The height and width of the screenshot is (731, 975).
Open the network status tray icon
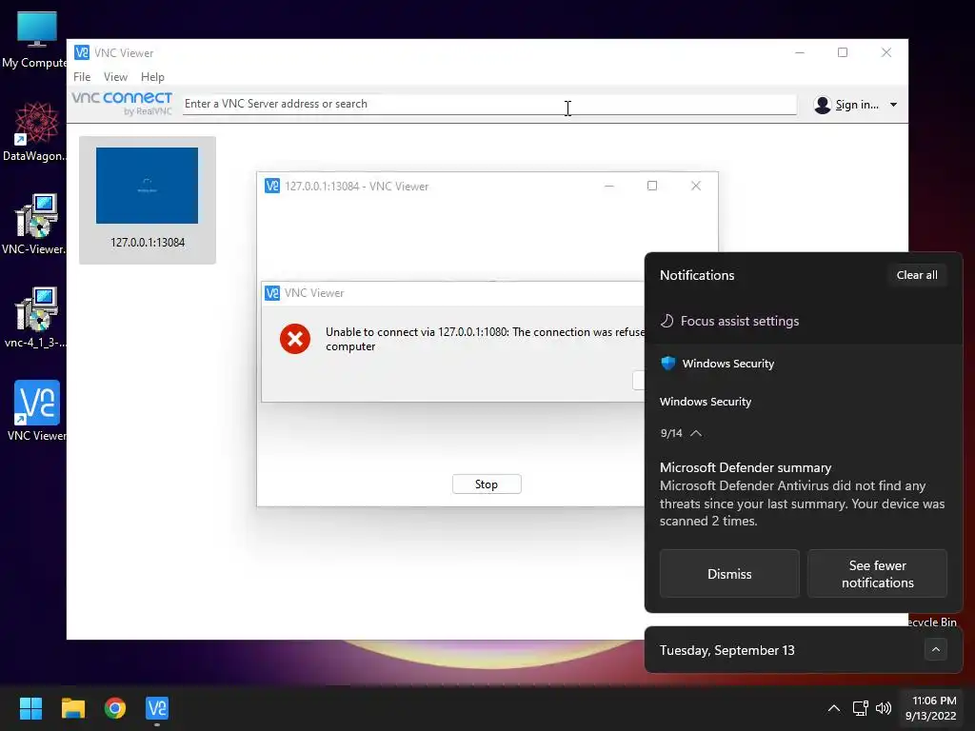(860, 708)
